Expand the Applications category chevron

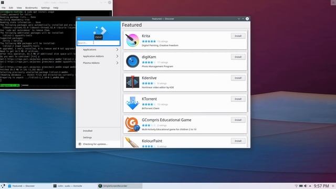click(x=117, y=49)
